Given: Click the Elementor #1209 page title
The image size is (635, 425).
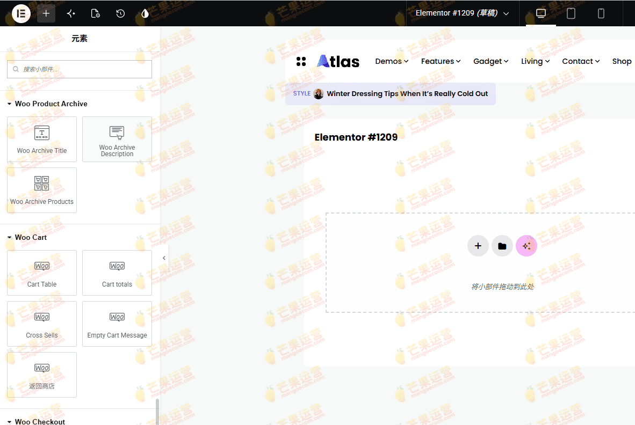Looking at the screenshot, I should (x=356, y=137).
